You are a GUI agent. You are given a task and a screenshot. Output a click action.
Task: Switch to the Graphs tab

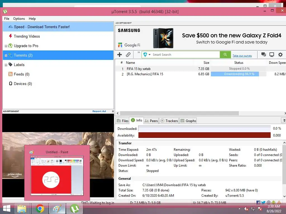point(188,121)
